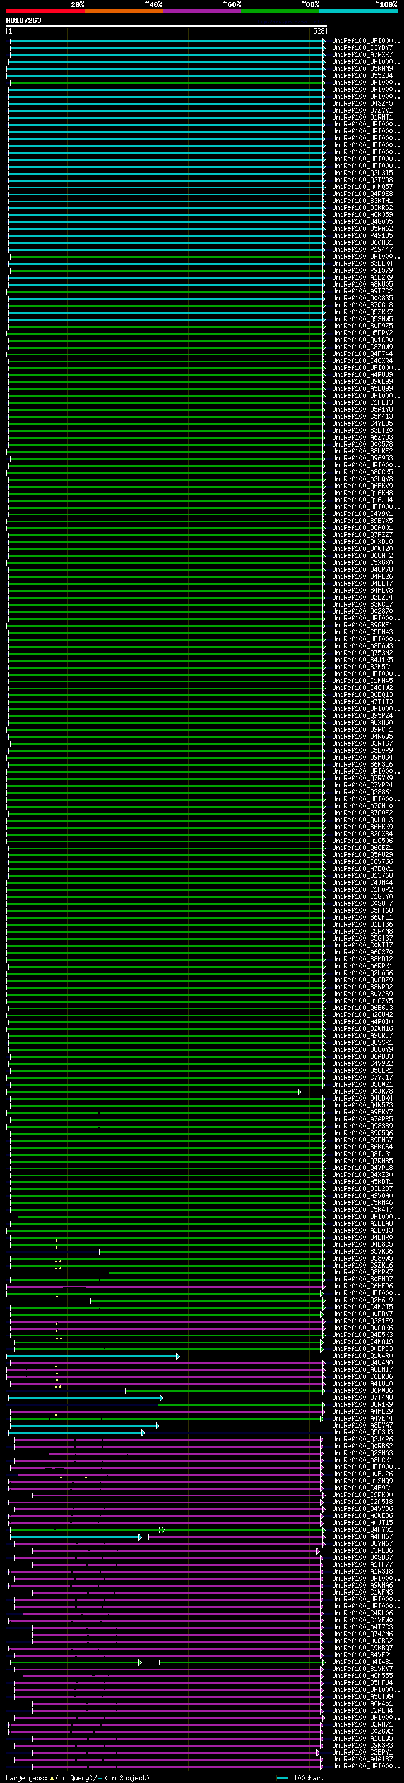Click hit UniRef100_Q381F9

pos(362,1321)
